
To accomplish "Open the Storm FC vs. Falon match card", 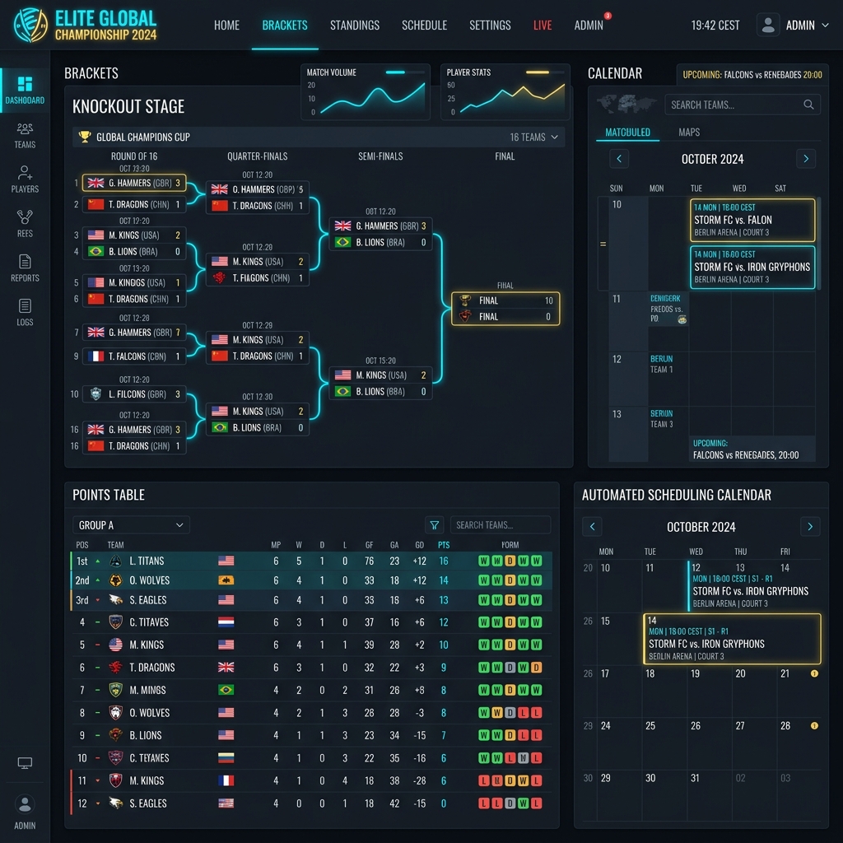I will tap(752, 220).
